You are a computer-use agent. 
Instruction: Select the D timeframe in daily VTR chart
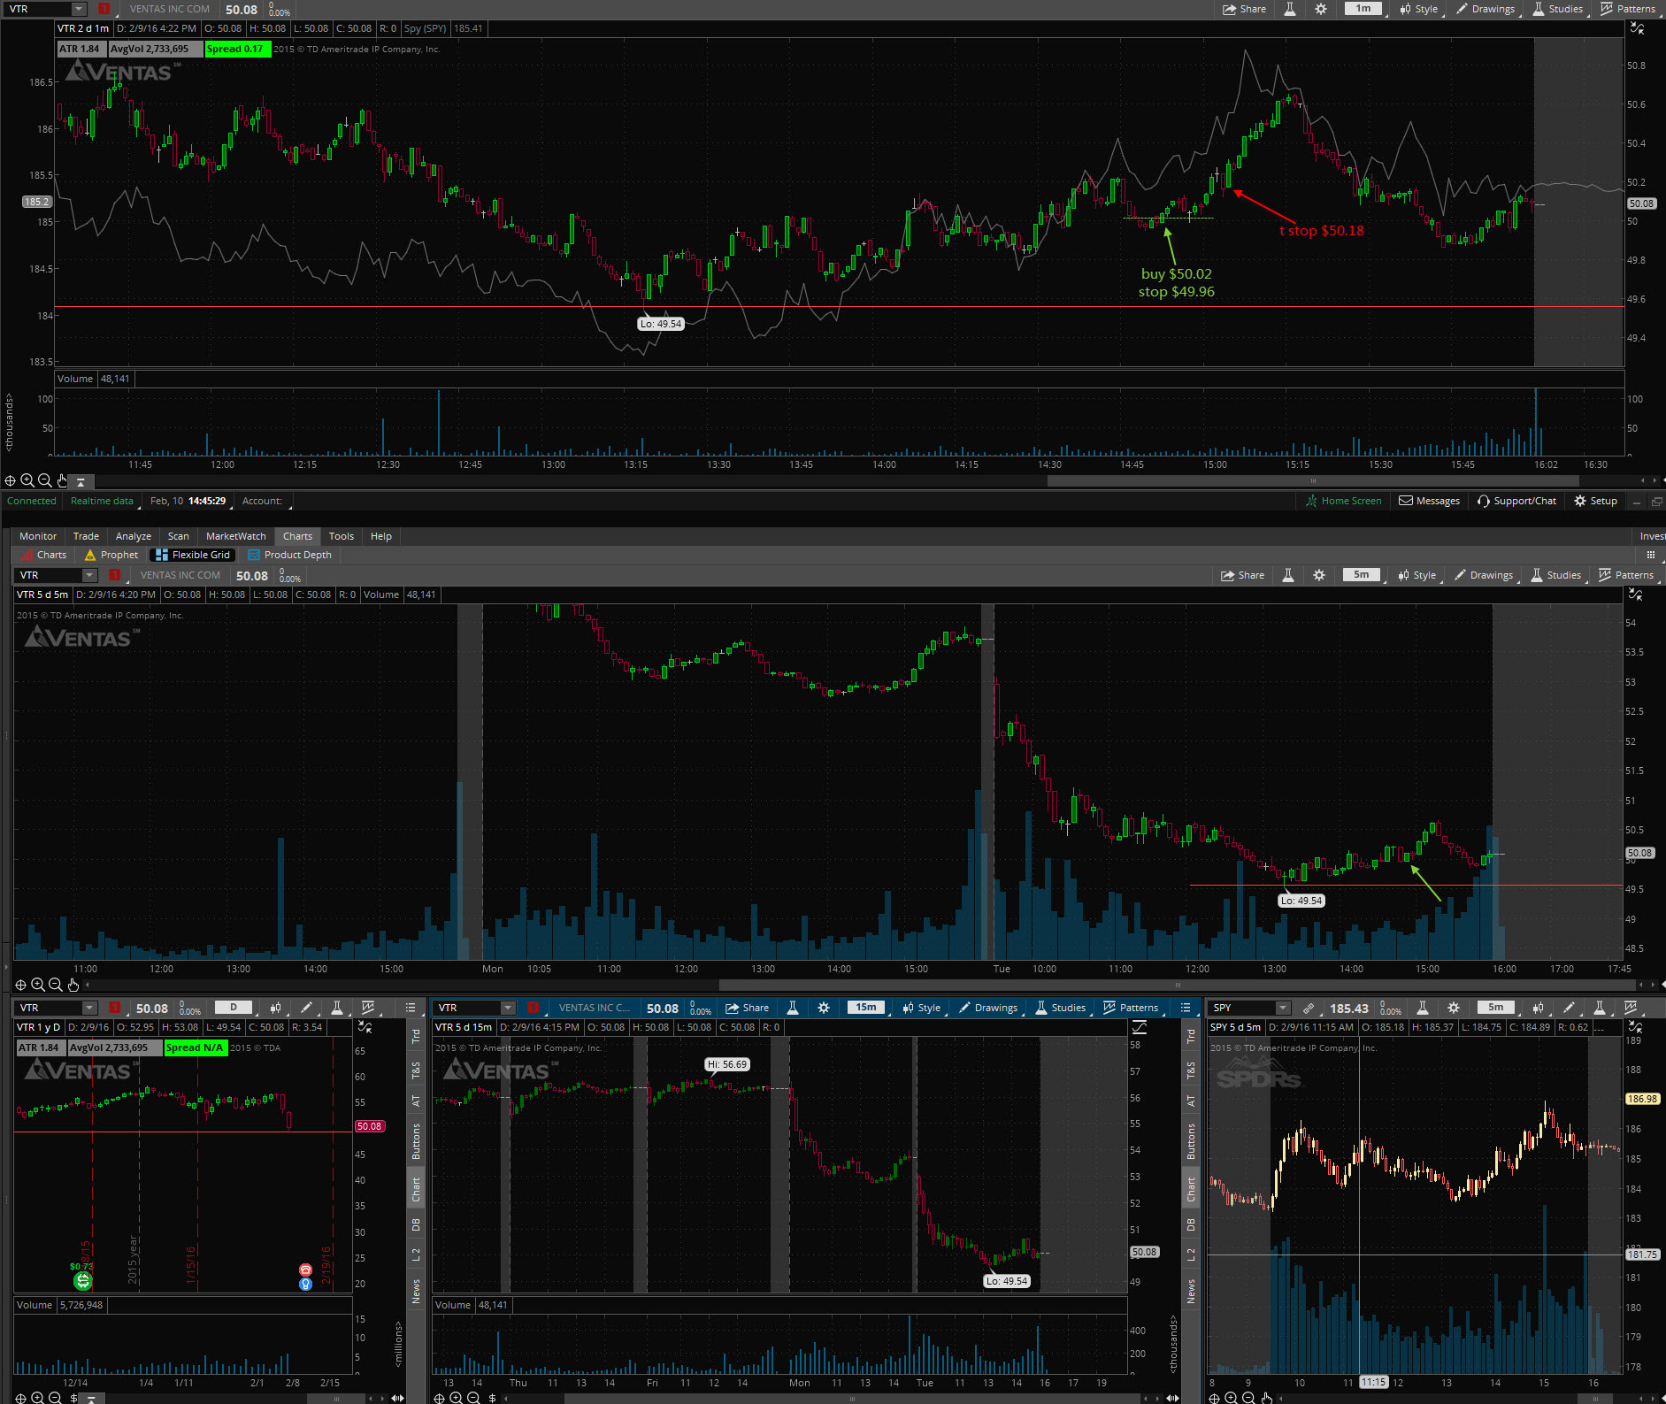pos(234,1008)
